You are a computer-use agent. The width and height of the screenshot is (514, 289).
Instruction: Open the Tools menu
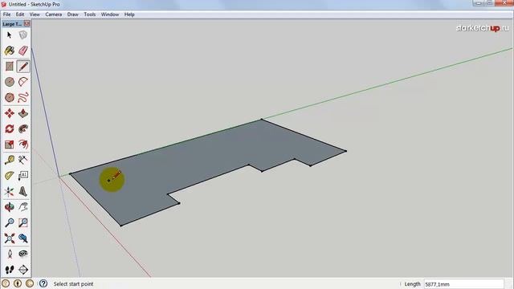click(89, 14)
